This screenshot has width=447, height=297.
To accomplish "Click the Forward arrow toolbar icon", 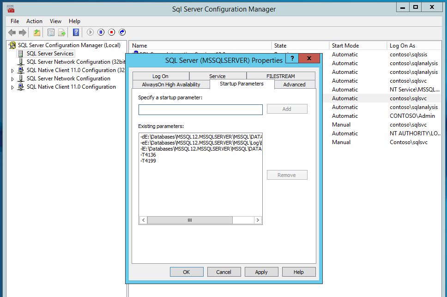I will click(x=23, y=32).
